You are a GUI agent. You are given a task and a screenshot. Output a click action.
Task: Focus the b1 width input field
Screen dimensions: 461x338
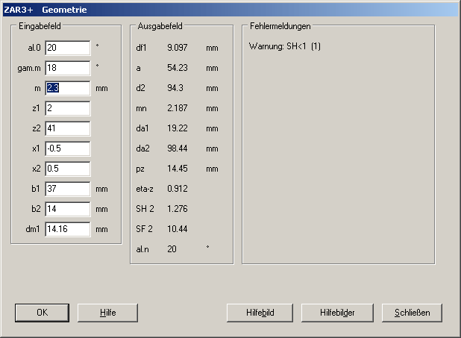(67, 189)
